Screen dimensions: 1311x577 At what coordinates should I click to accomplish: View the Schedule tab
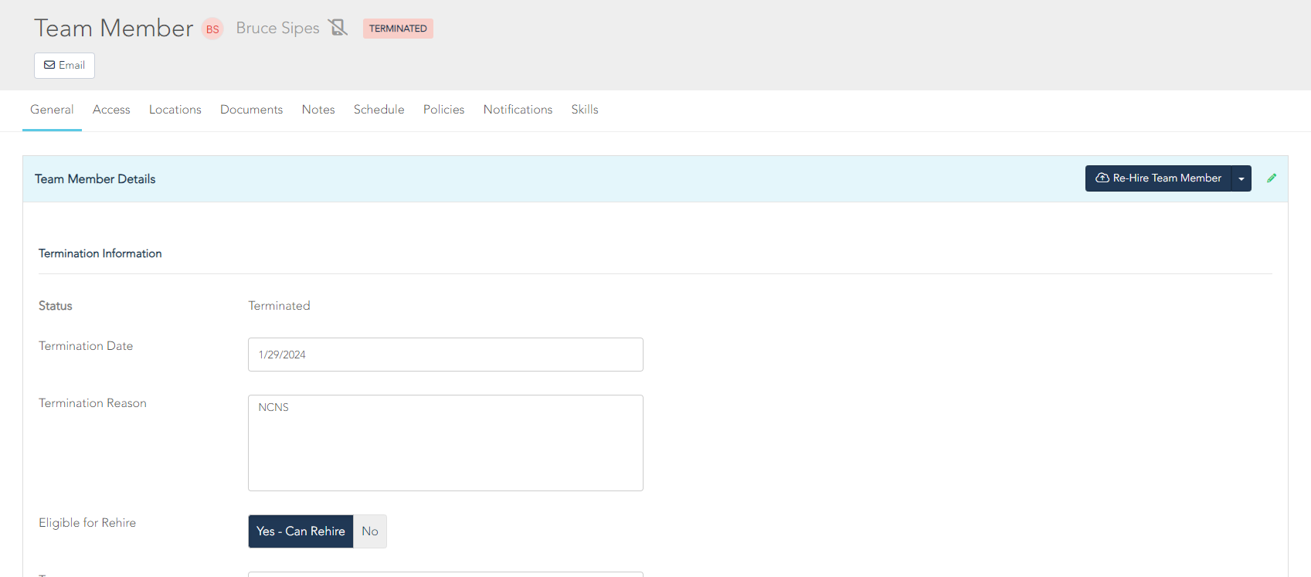[379, 110]
